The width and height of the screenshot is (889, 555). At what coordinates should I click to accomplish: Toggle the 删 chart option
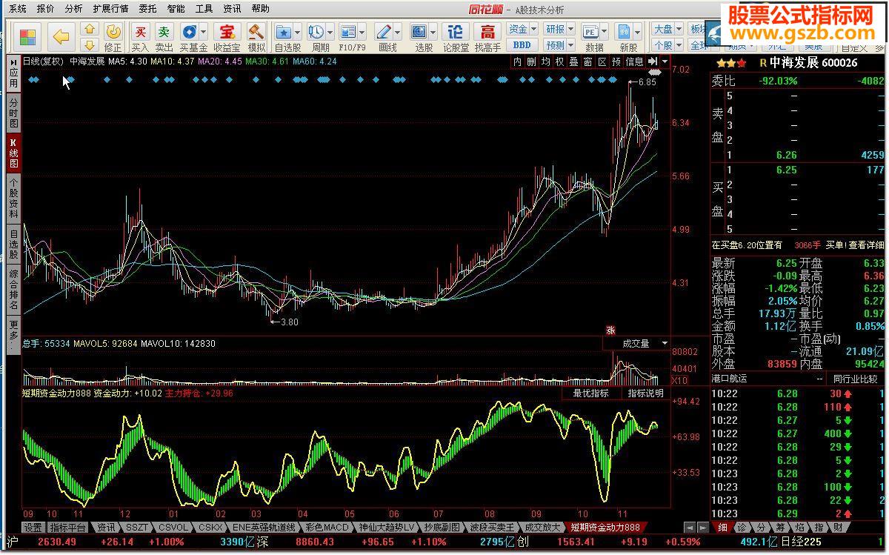pos(531,62)
